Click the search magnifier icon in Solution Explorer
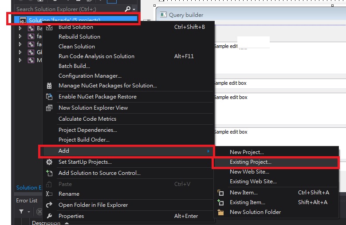346x225 pixels. pyautogui.click(x=128, y=9)
